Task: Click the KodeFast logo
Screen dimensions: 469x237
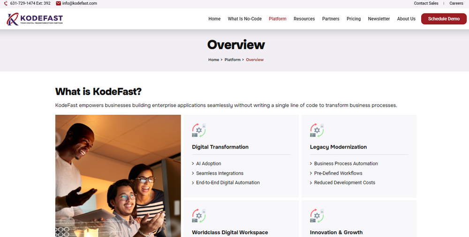Action: [x=35, y=19]
